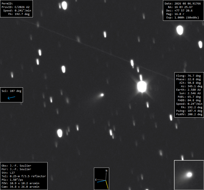Click the PsAng 107.4 deg entry
Screen dimensions: 204x190
[189, 111]
